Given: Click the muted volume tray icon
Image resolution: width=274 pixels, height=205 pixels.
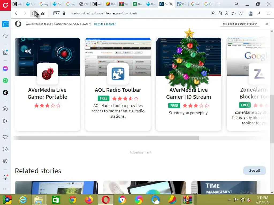Looking at the screenshot, I should click(249, 200).
